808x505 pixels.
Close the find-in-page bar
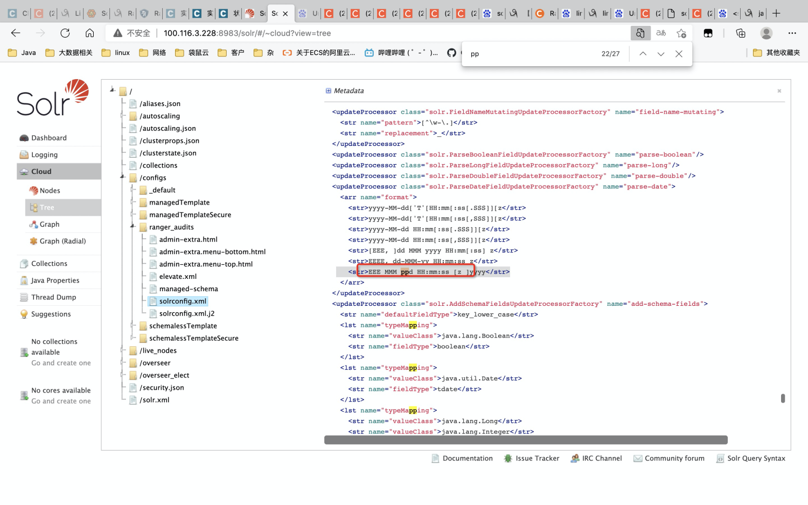[679, 54]
